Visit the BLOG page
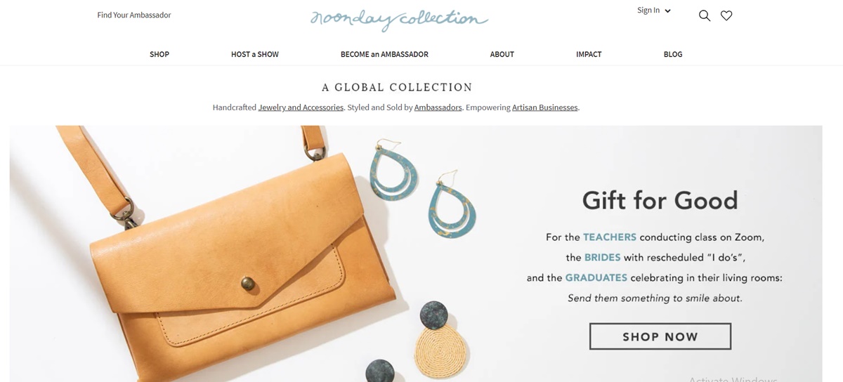The height and width of the screenshot is (382, 843). point(673,54)
